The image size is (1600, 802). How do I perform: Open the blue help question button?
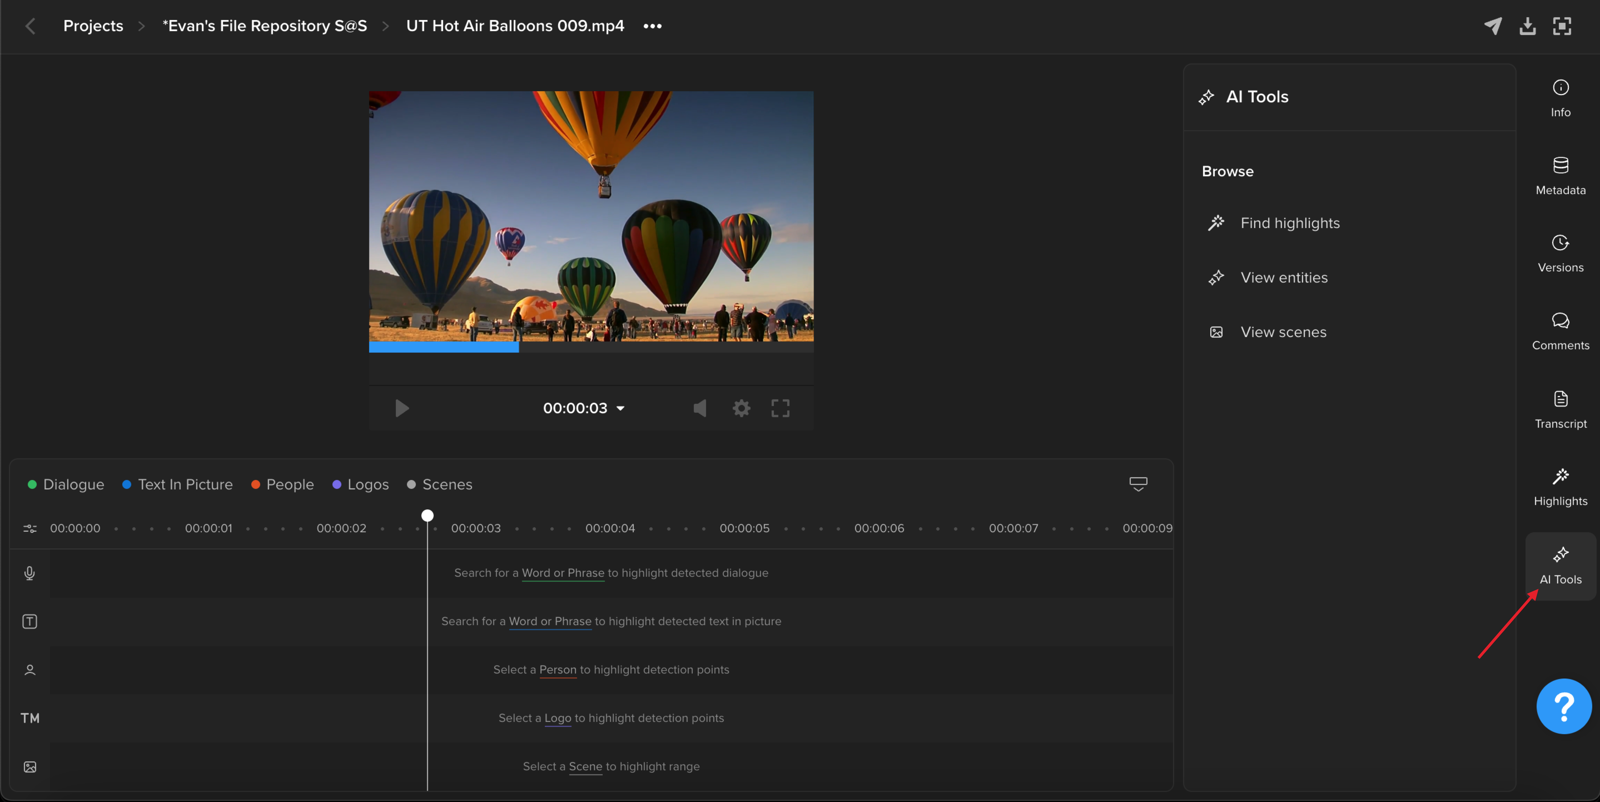coord(1563,706)
